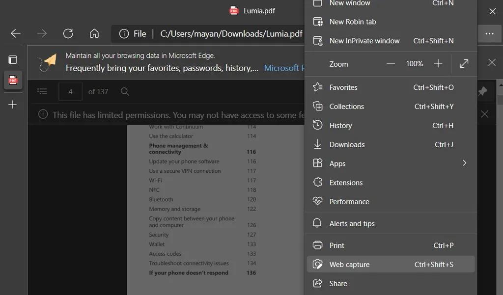Select 'Wallet' entry in contents
This screenshot has width=503, height=295.
(157, 244)
